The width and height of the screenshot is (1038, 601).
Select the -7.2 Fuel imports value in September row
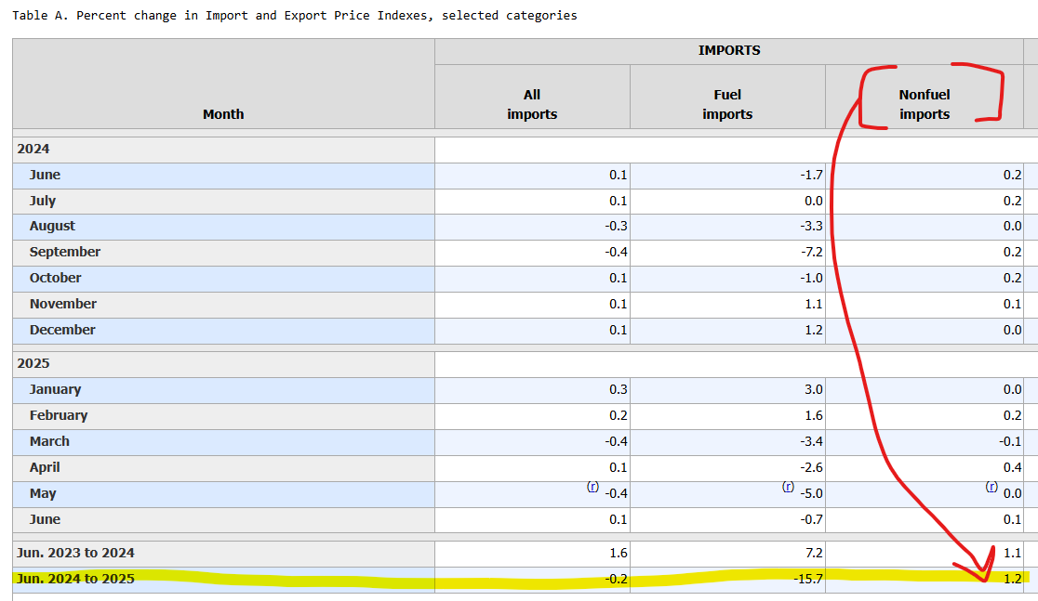[x=811, y=252]
